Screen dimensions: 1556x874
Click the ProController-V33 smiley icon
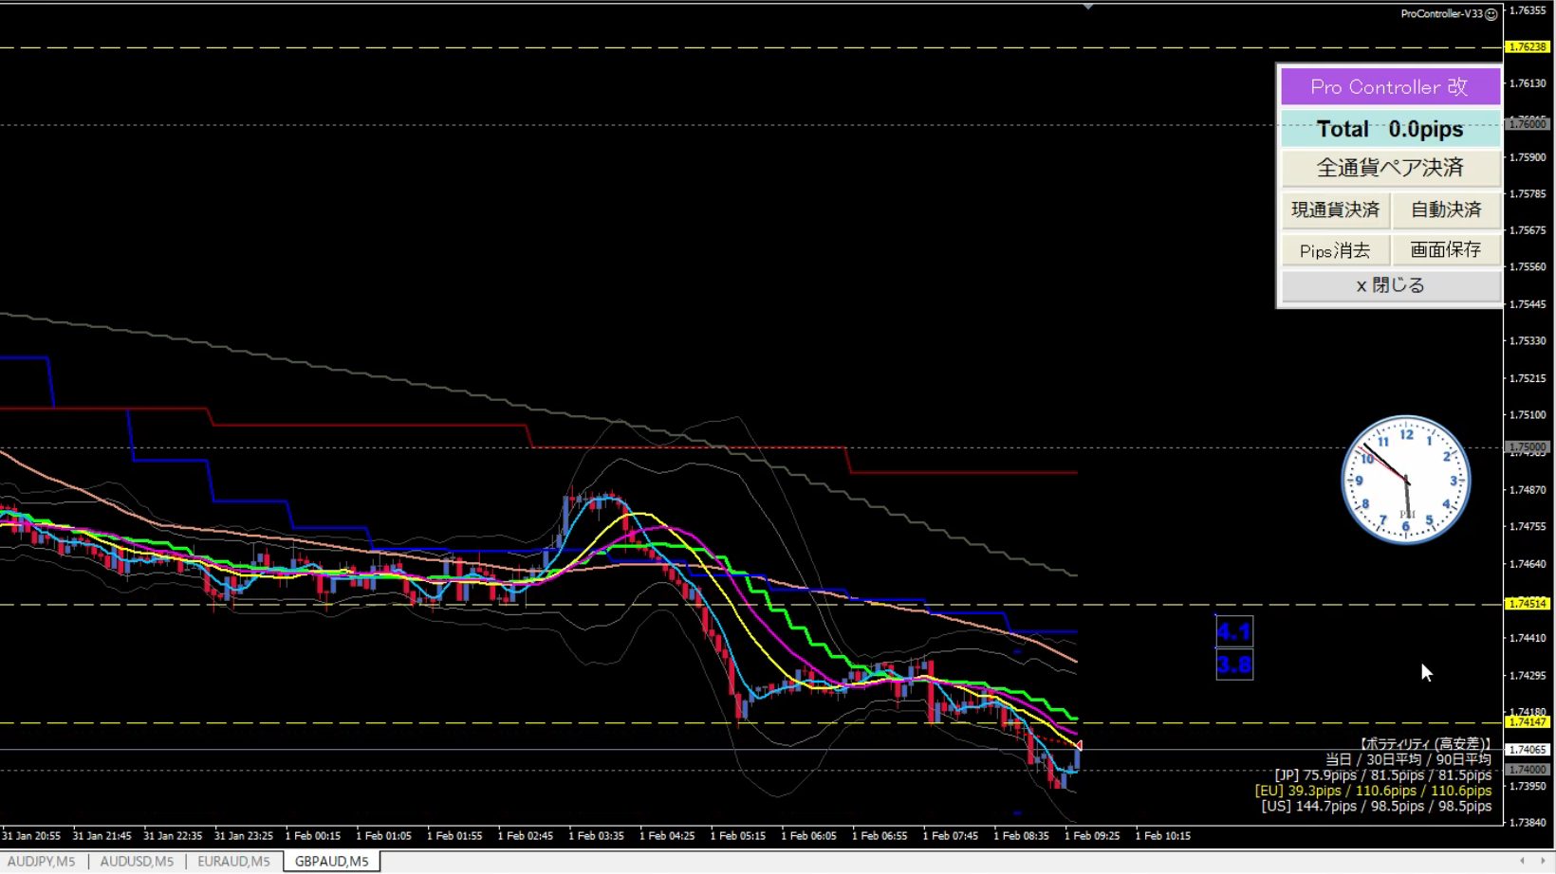(x=1491, y=14)
